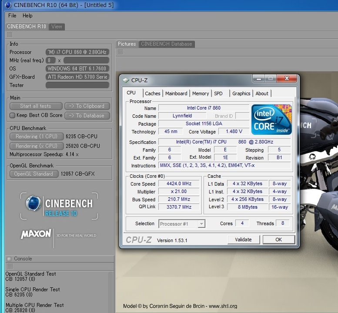
Task: Click the Core Voltage value 1.480 V
Action: click(x=234, y=131)
